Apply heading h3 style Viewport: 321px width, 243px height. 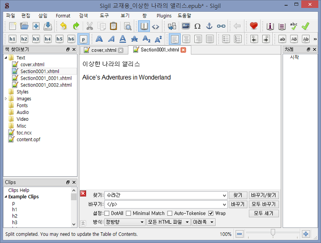coord(36,39)
